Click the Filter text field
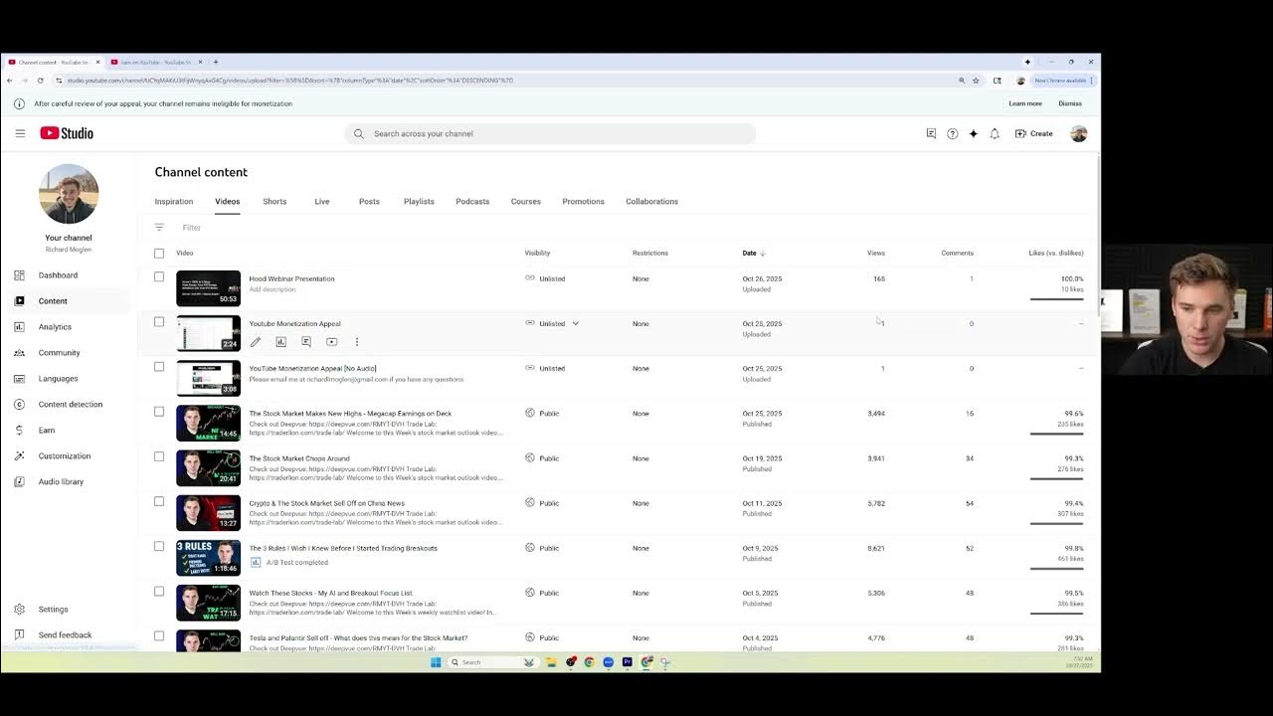 point(192,228)
